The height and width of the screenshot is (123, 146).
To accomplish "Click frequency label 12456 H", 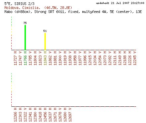I will 45,115.
